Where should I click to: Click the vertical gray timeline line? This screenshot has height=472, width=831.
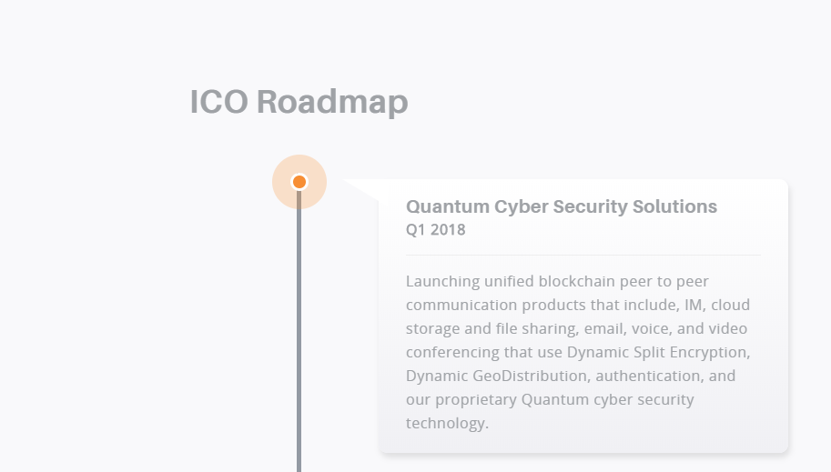(299, 346)
